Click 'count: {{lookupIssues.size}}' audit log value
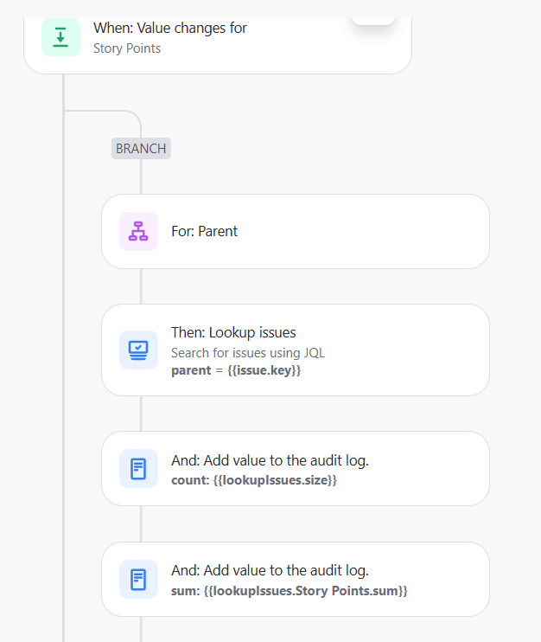The height and width of the screenshot is (642, 541). tap(254, 480)
